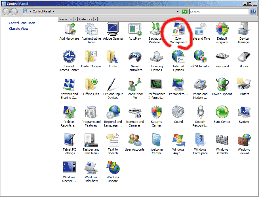Image resolution: width=259 pixels, height=197 pixels.
Task: Open Windows Sidebar properties
Action: (69, 172)
